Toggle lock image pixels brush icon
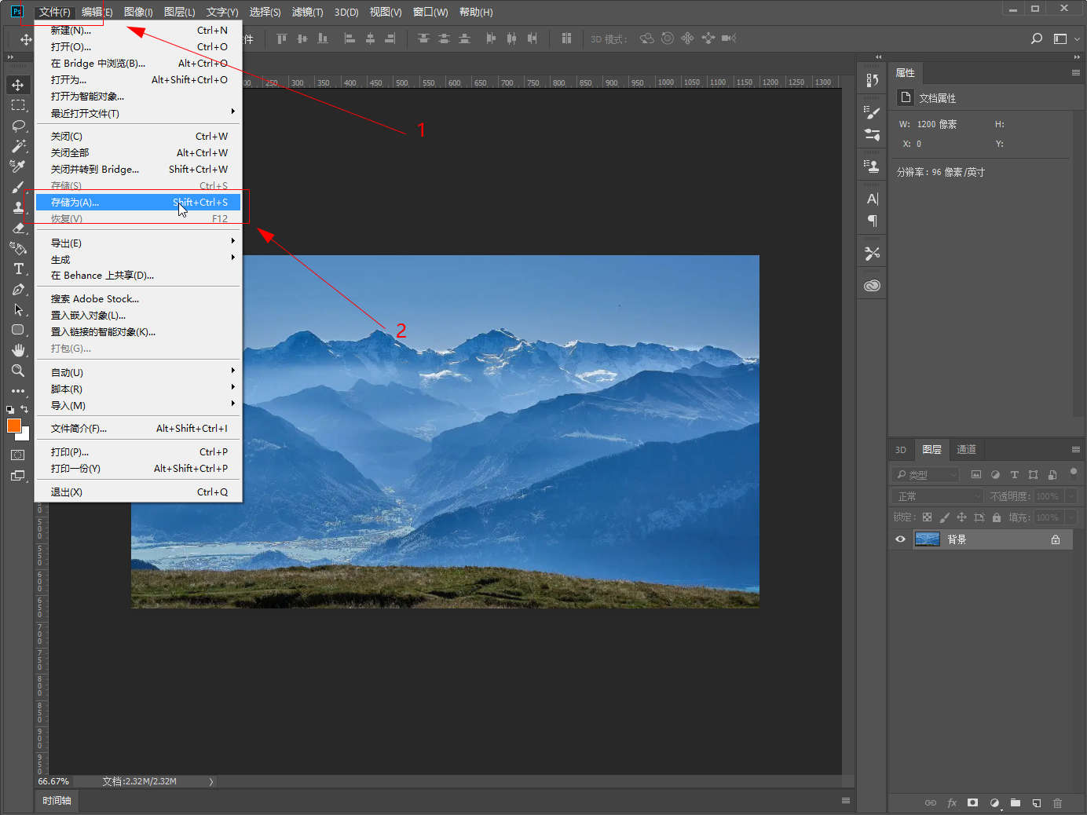This screenshot has height=815, width=1087. pos(944,517)
